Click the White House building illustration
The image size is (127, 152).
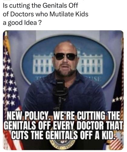coord(68,63)
